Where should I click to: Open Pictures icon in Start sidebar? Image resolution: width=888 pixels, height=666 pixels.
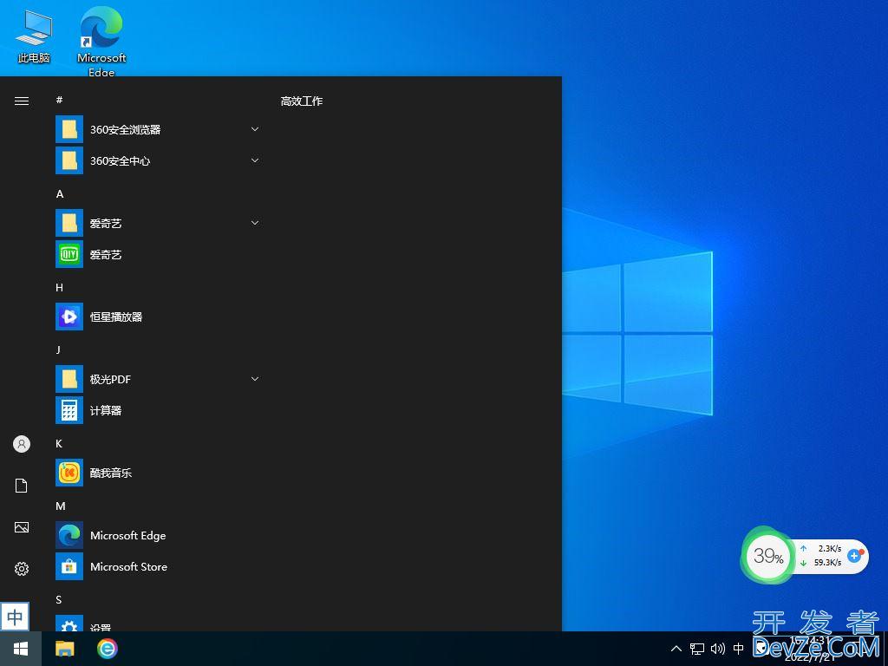22,527
